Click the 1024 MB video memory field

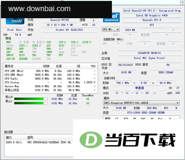[x=130, y=30]
